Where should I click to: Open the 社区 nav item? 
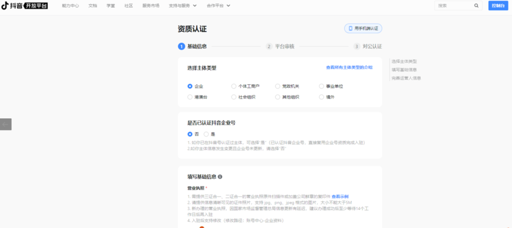(129, 5)
